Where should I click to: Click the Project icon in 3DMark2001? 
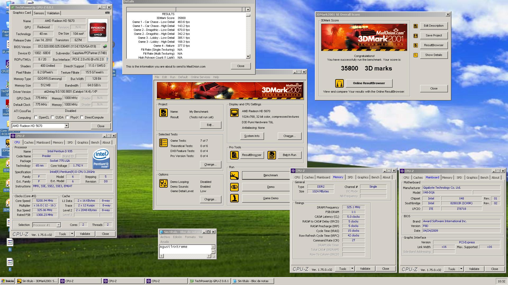[163, 113]
